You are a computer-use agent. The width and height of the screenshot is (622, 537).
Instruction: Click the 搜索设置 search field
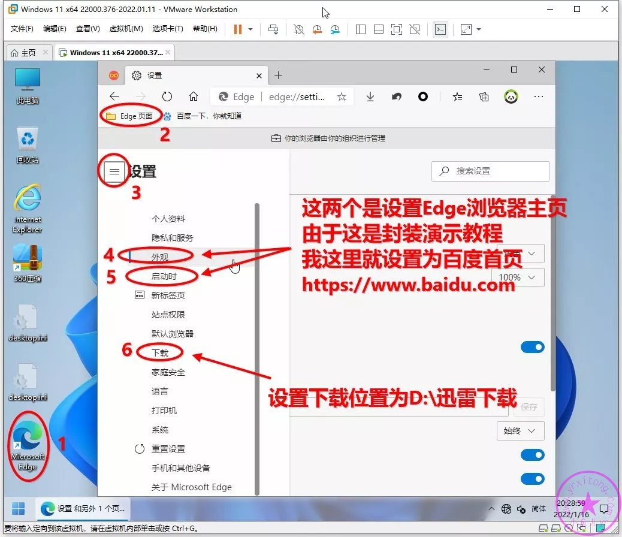tap(490, 171)
